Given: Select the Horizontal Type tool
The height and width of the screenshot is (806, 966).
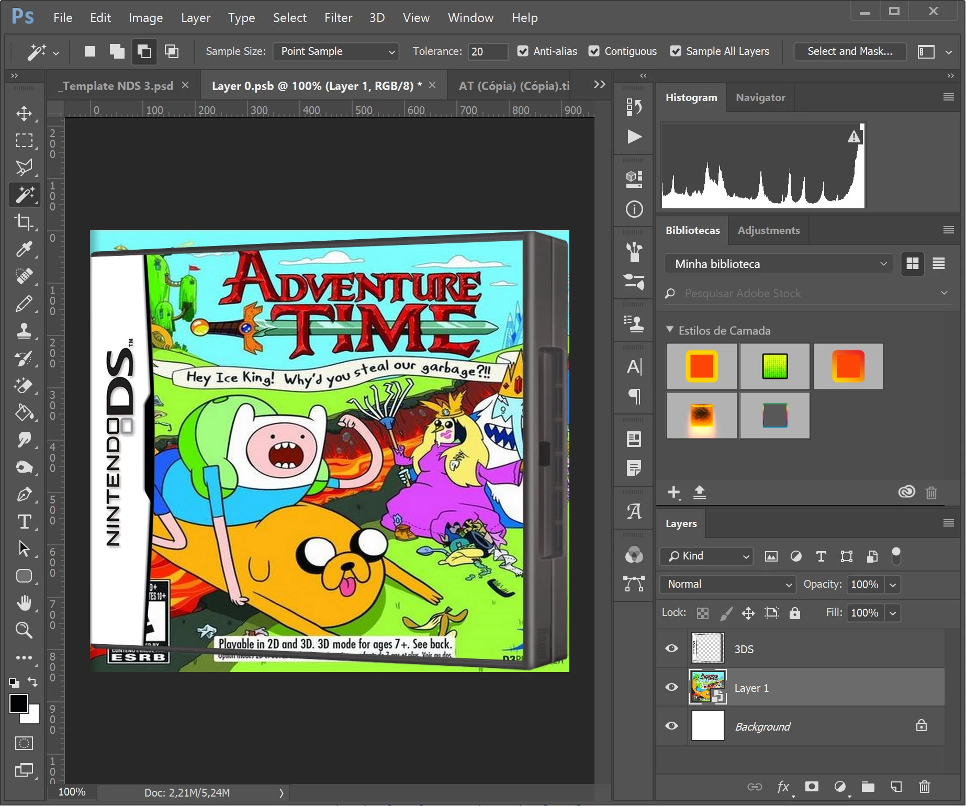Looking at the screenshot, I should pos(24,522).
